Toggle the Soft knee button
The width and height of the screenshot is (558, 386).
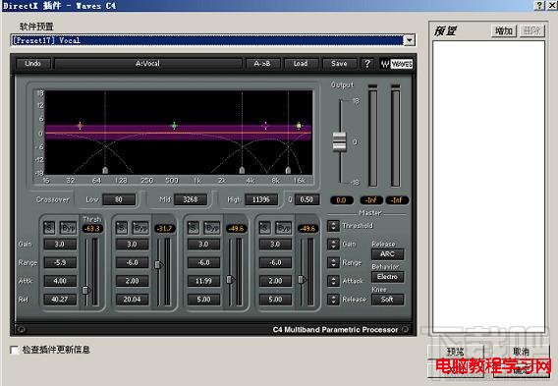[x=387, y=300]
